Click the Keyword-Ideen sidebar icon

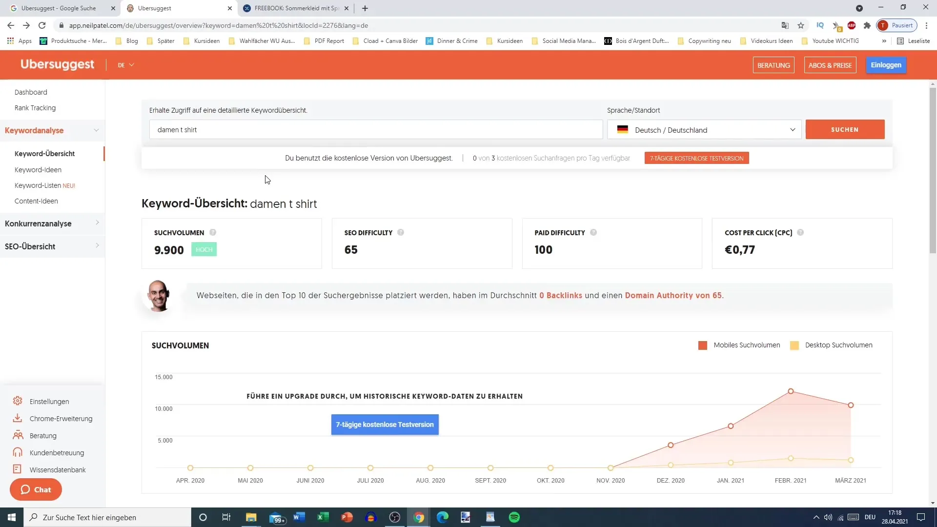pyautogui.click(x=37, y=169)
